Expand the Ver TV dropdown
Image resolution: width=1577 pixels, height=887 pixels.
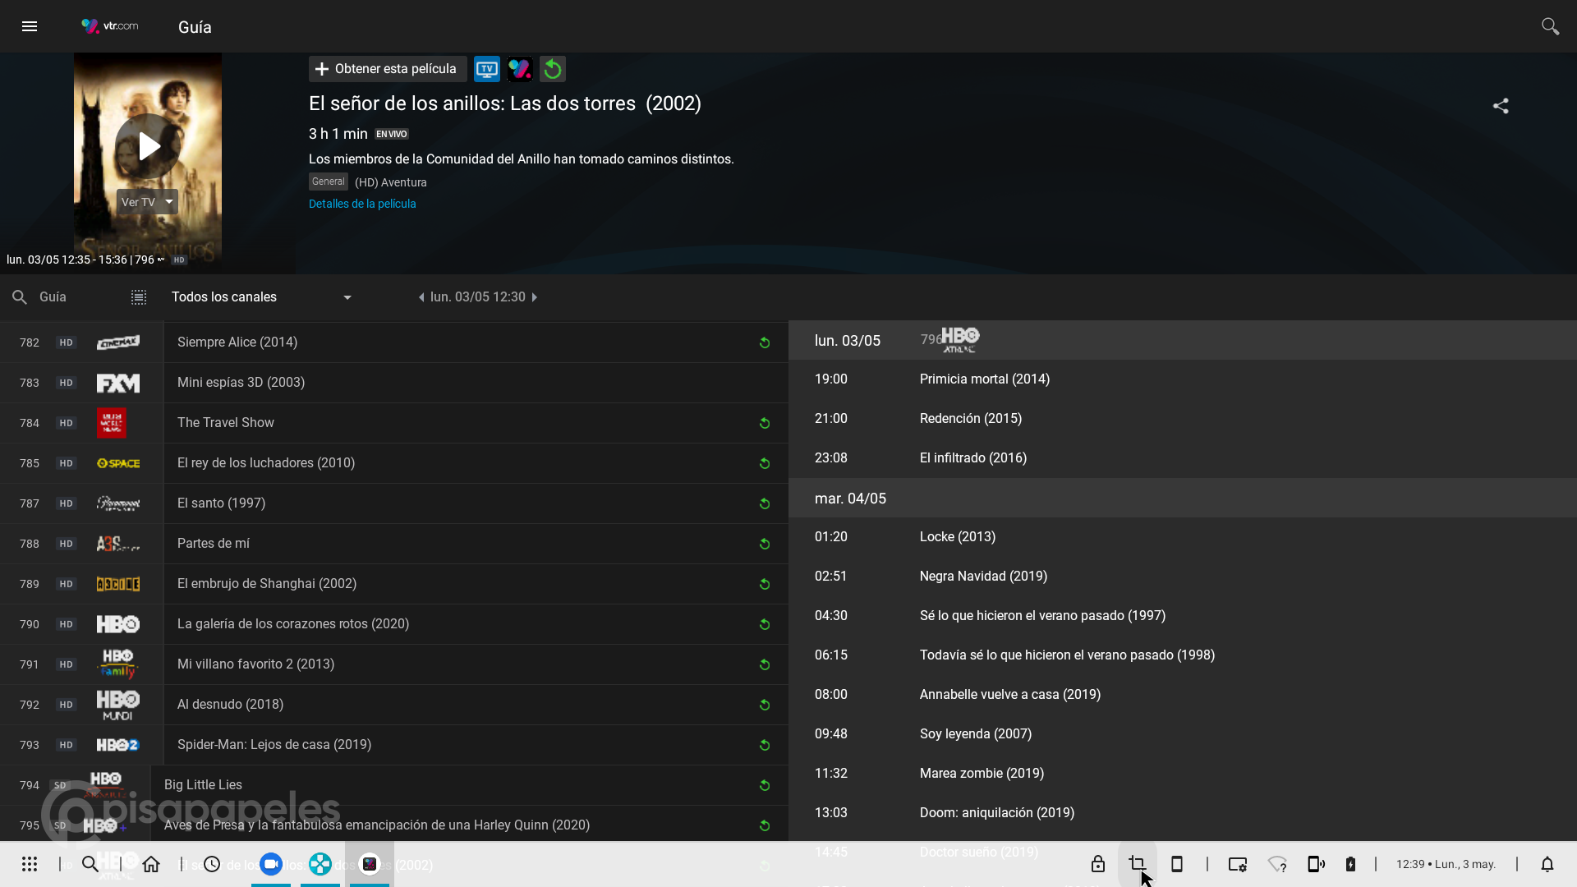point(169,202)
